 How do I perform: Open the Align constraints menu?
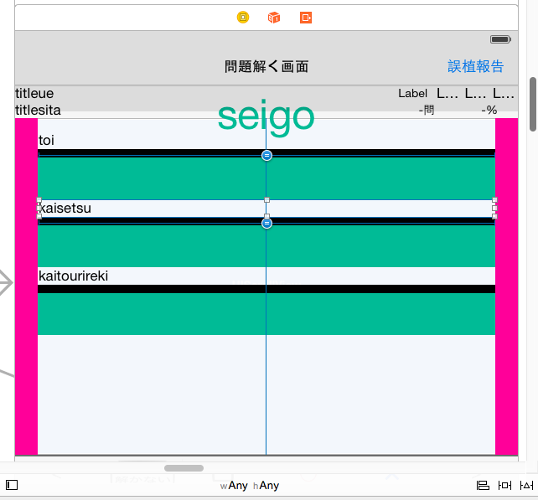(x=483, y=485)
